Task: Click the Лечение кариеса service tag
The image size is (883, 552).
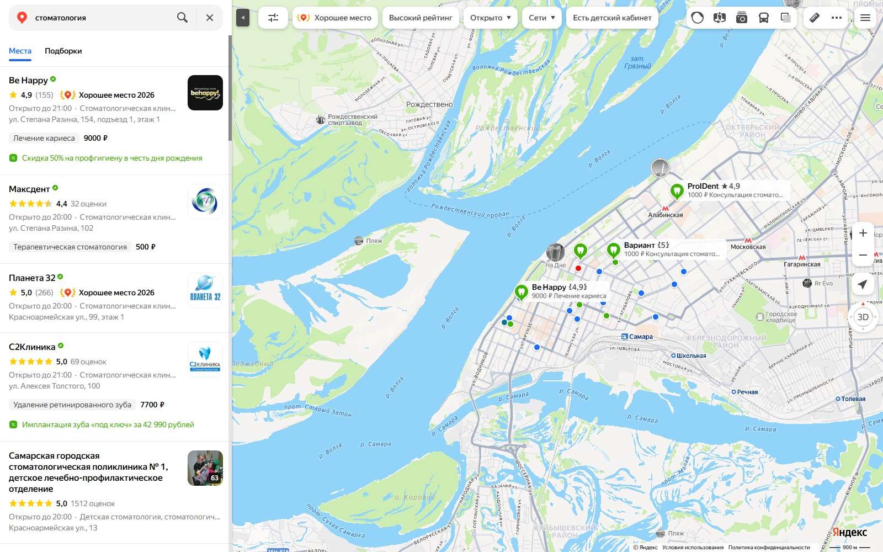Action: [x=44, y=138]
